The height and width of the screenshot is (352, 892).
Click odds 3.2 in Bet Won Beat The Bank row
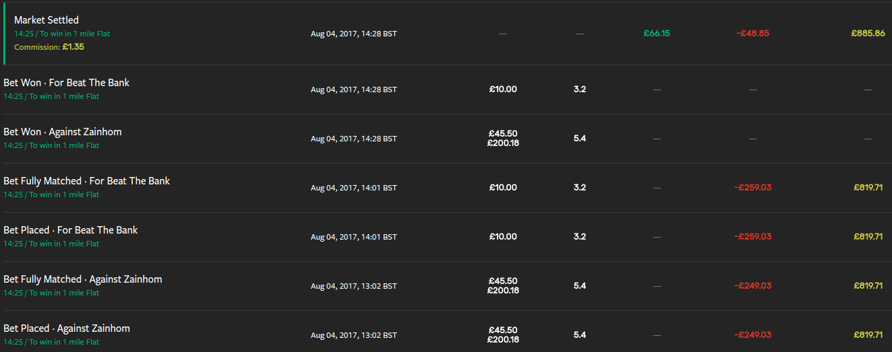[580, 89]
